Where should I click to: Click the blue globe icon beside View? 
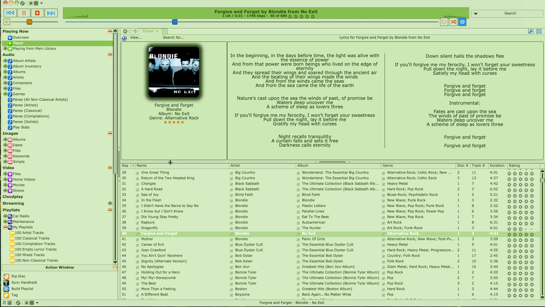[124, 38]
